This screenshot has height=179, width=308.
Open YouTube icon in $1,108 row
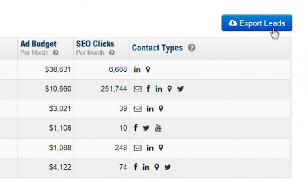pos(158,128)
